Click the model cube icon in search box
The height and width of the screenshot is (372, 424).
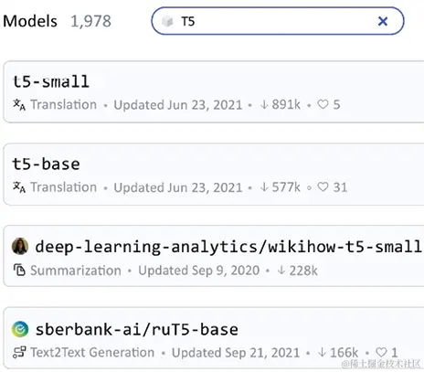pyautogui.click(x=167, y=22)
